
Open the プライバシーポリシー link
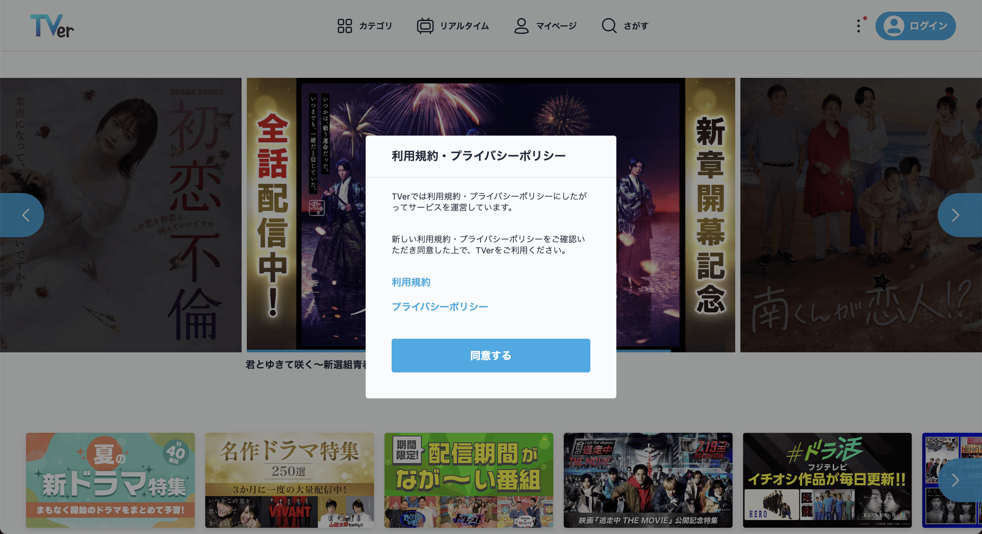(x=440, y=307)
